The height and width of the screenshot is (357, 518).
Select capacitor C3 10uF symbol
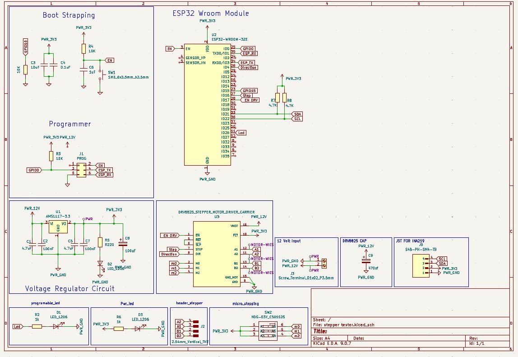44,65
